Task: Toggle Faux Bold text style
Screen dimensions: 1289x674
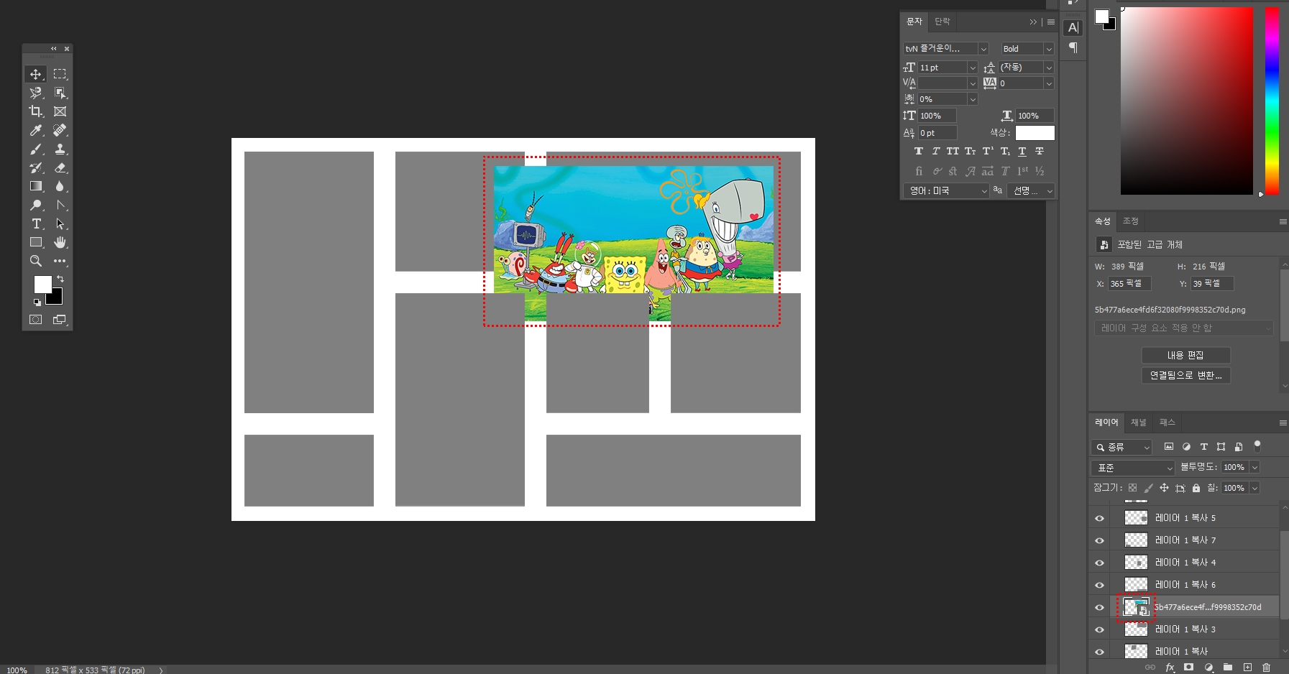Action: (x=919, y=152)
